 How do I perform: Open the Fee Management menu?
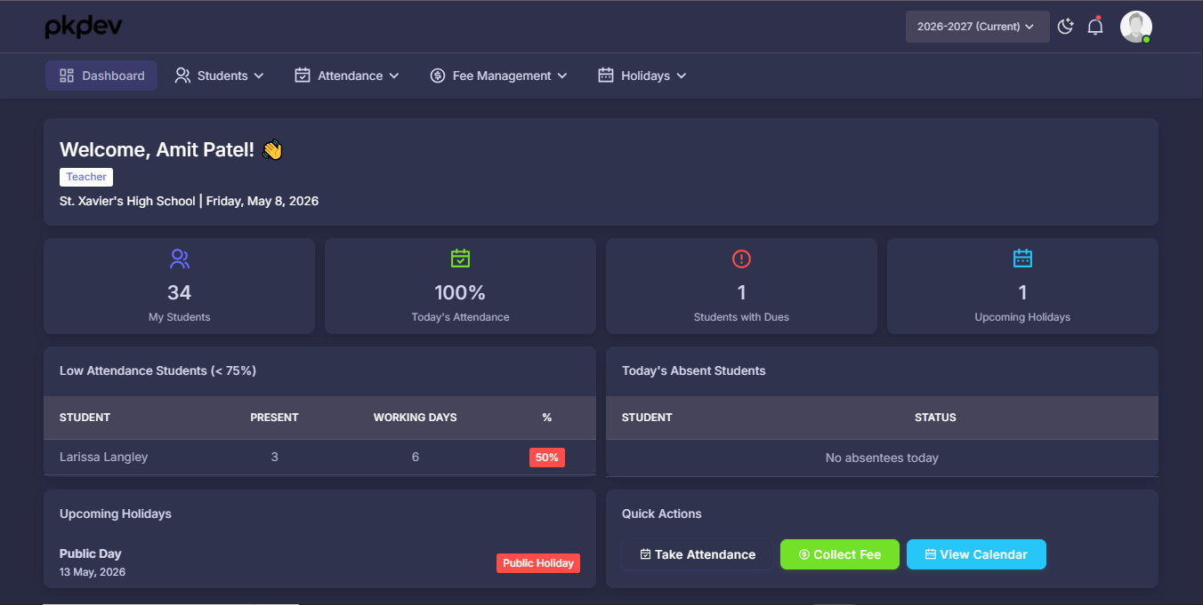point(498,76)
